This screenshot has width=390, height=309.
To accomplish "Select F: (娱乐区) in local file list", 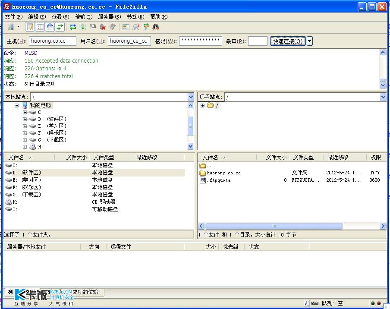I will [x=94, y=187].
